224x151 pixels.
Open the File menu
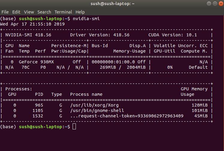[5, 12]
